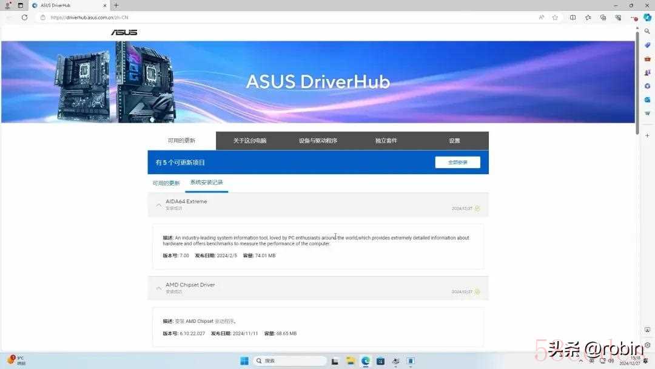This screenshot has height=369, width=655.
Task: View site information lock icon
Action: [42, 18]
